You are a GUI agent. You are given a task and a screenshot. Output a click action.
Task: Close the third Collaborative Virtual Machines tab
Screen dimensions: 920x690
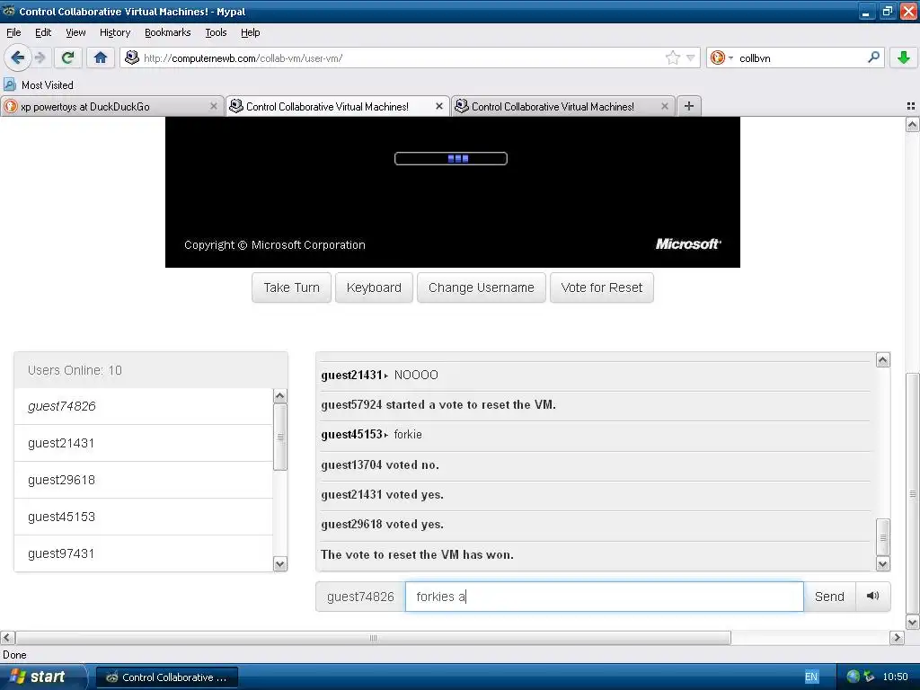tap(664, 106)
